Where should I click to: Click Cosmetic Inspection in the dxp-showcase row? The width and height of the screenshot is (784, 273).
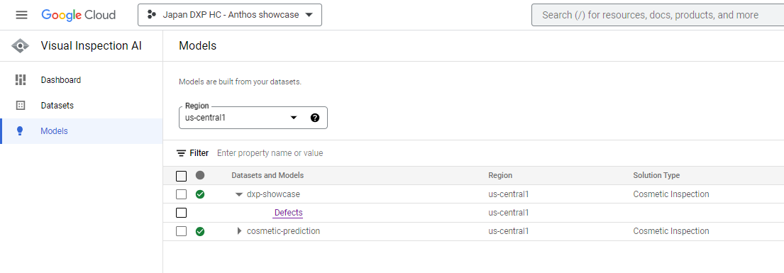(671, 194)
